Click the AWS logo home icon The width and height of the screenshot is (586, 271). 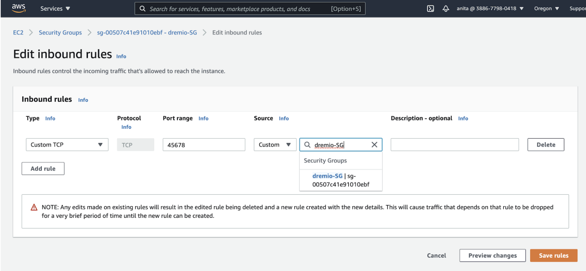[18, 8]
